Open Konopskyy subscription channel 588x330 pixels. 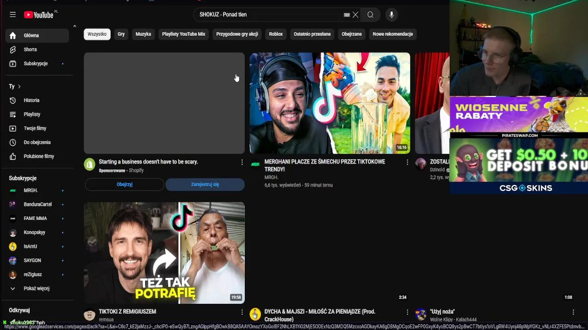click(x=37, y=232)
